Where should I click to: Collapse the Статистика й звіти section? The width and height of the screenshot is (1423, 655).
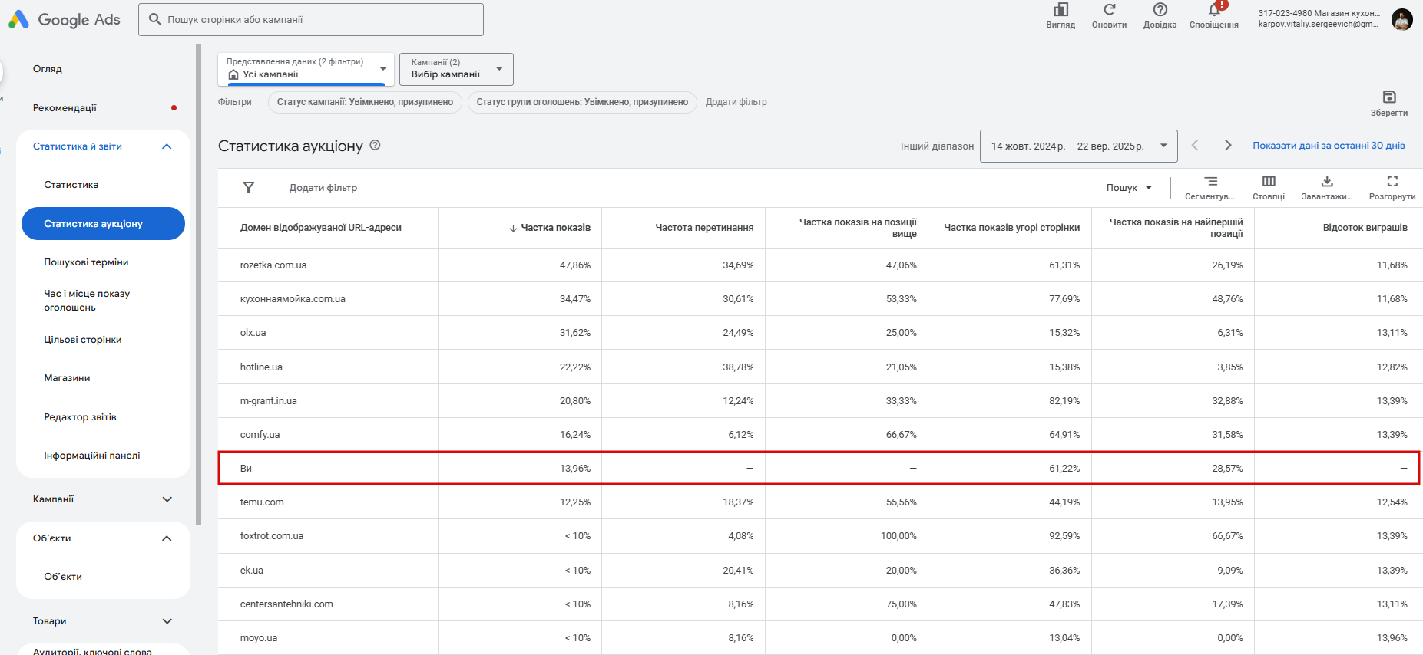167,146
